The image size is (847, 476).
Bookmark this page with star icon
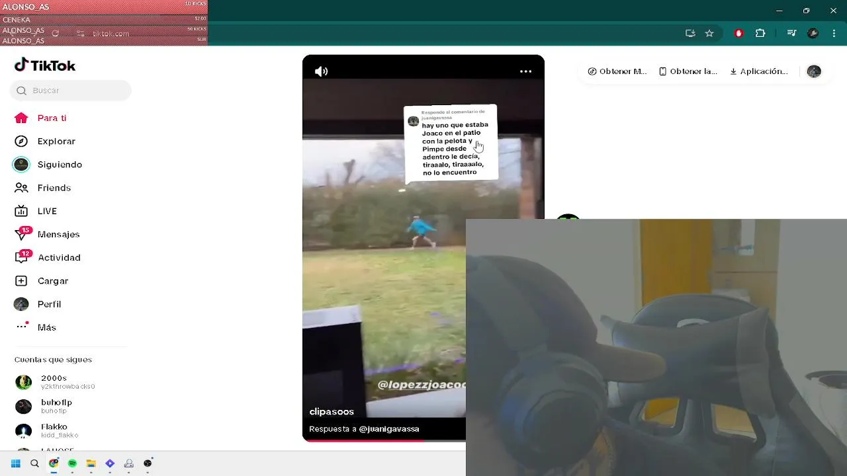(x=709, y=33)
